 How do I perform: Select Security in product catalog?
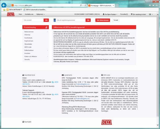tap(27, 59)
